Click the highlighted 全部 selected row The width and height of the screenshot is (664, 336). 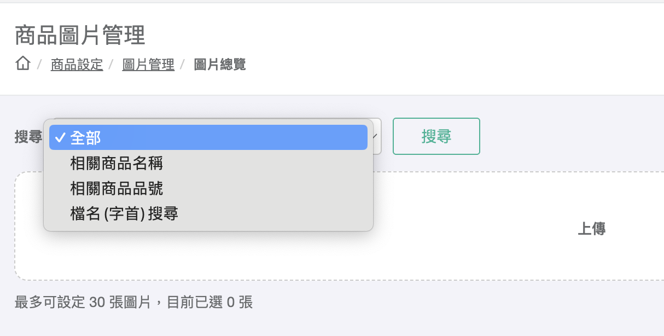click(208, 137)
